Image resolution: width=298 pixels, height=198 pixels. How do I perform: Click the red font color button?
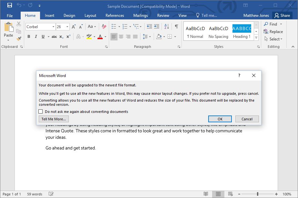100,37
